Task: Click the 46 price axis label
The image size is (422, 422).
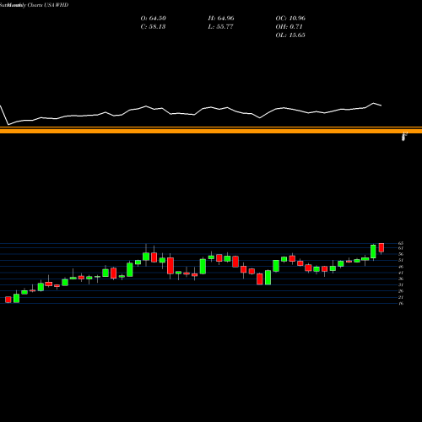Action: [x=401, y=267]
